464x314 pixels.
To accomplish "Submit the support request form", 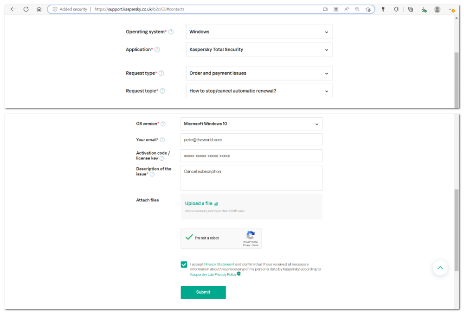I will (x=203, y=292).
